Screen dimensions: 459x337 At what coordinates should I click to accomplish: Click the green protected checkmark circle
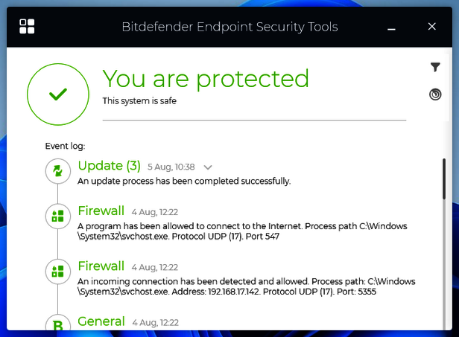coord(57,94)
